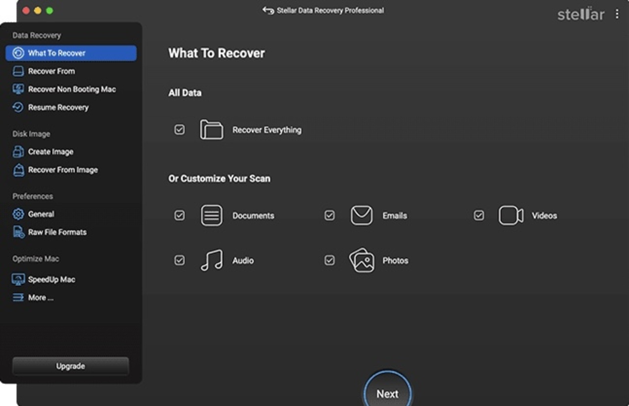The height and width of the screenshot is (406, 629).
Task: Click the Recover From drive icon
Action: click(18, 71)
